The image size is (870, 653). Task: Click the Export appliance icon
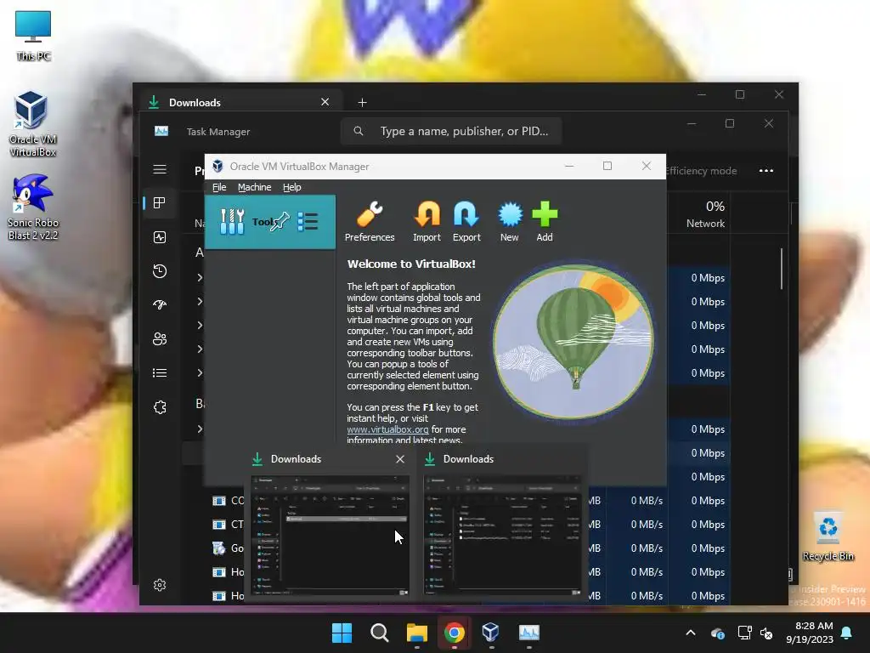[x=466, y=222]
